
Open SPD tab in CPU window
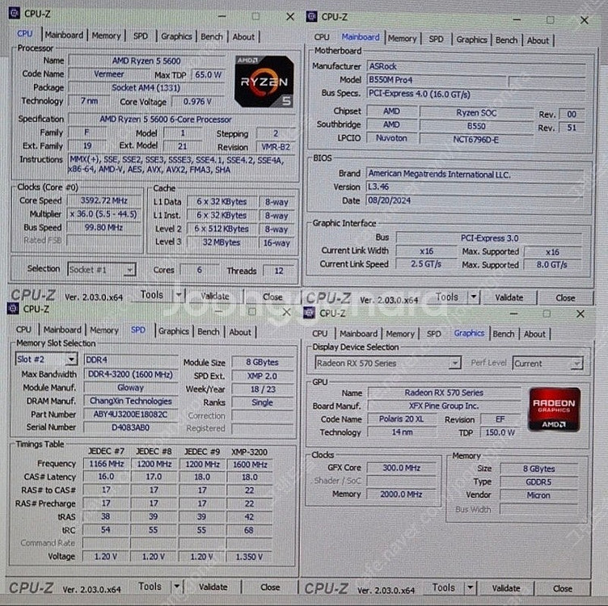point(141,36)
